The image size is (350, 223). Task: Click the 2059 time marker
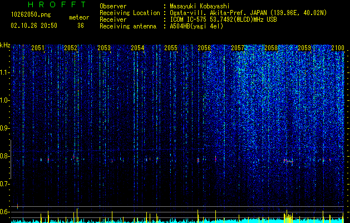[304, 48]
